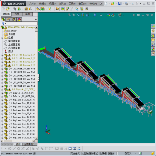156x156 pixels.
Task: Open the Appearances task pane icon
Action: point(153,49)
